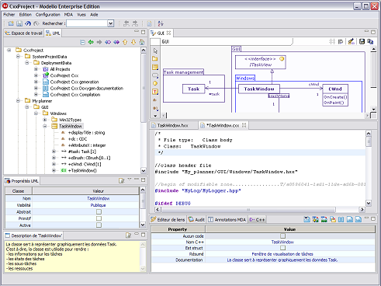381x286 pixels.
Task: Open the Audit tab
Action: tap(196, 220)
